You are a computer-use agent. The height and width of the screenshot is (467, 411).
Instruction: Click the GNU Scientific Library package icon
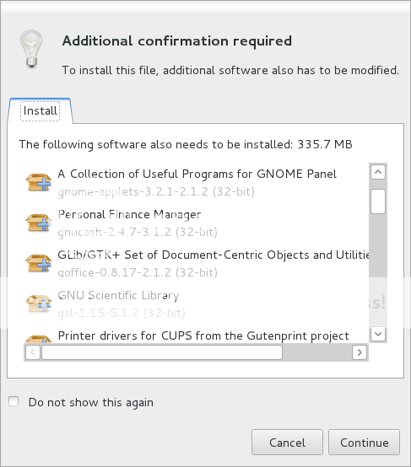pos(39,303)
